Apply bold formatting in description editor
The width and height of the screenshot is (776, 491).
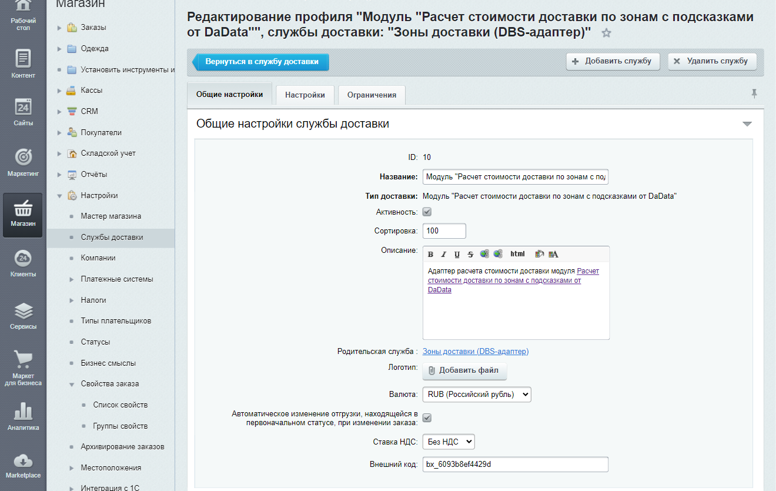point(430,254)
